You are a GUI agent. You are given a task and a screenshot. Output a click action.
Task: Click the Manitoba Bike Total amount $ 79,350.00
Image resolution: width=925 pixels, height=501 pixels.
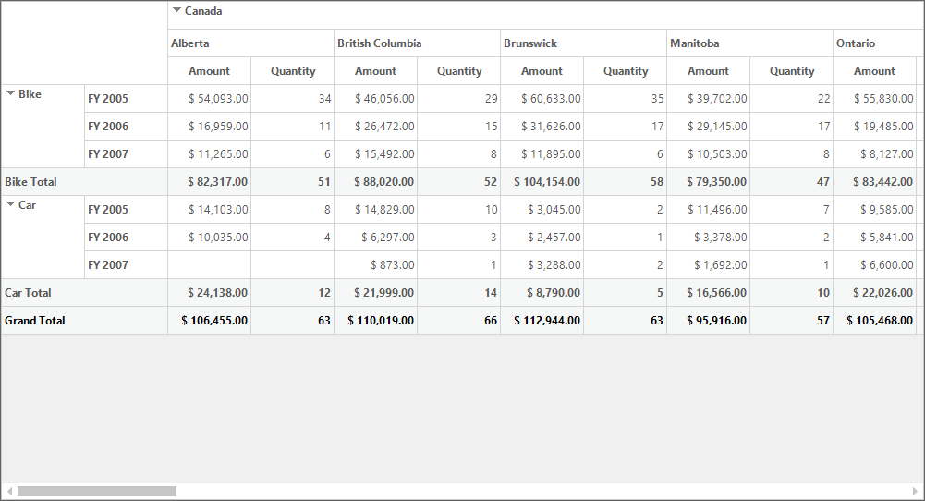tap(709, 182)
